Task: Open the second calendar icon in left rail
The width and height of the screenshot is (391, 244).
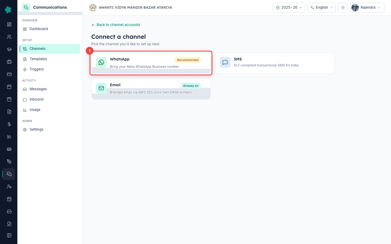Action: [x=9, y=99]
